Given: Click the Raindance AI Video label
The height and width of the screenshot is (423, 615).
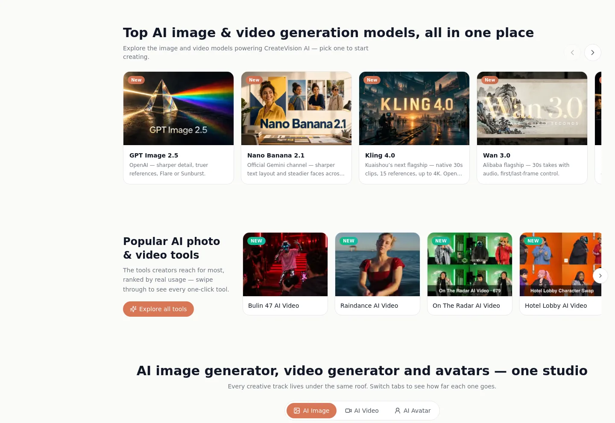Looking at the screenshot, I should (x=369, y=306).
